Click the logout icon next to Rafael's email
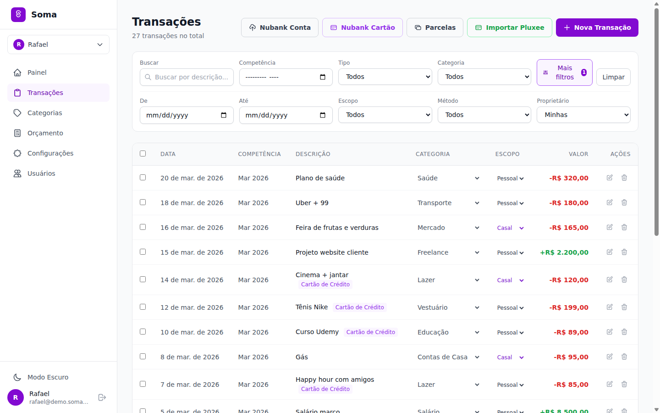This screenshot has width=660, height=413. click(102, 397)
